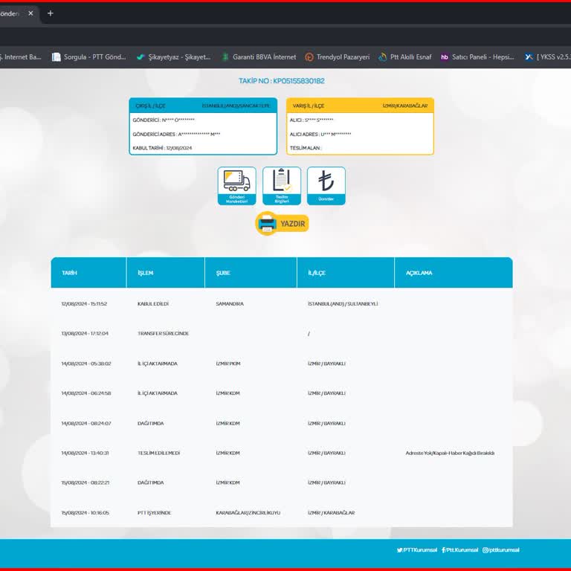This screenshot has width=571, height=571.
Task: Open the /Ptt.Kurumsal Facebook link
Action: click(x=459, y=550)
